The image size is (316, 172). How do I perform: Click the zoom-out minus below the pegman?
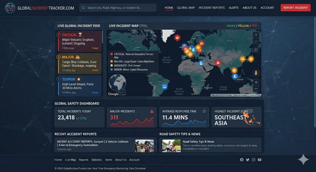click(x=256, y=89)
